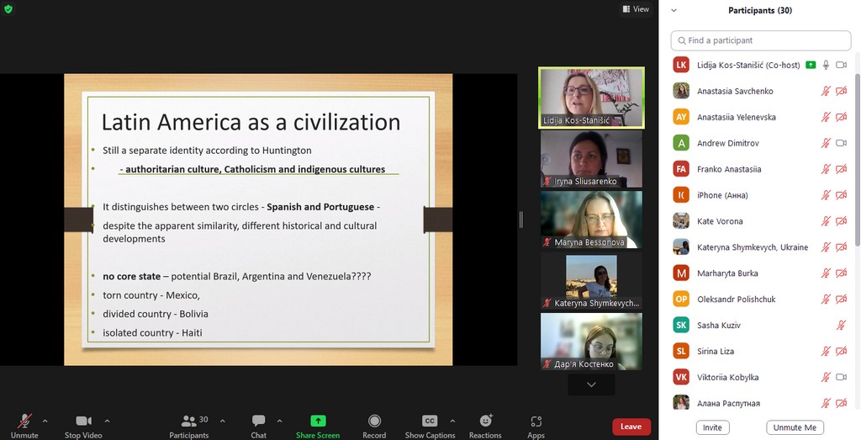Click the Invite button
The height and width of the screenshot is (440, 861).
pyautogui.click(x=712, y=427)
